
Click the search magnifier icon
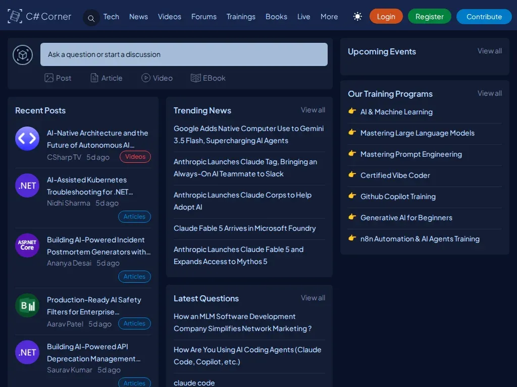click(x=91, y=18)
